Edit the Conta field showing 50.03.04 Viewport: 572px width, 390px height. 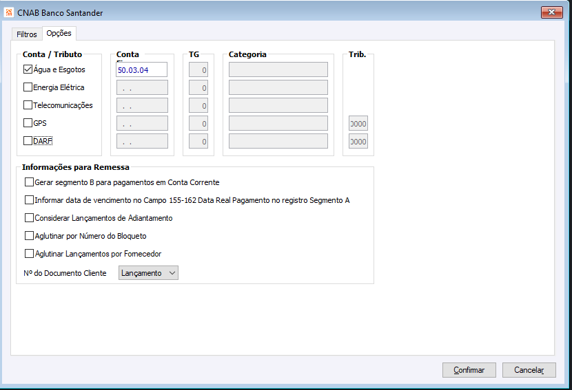tap(141, 69)
